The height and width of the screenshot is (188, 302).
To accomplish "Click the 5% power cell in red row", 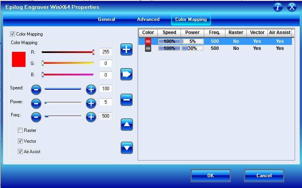I will (x=193, y=41).
